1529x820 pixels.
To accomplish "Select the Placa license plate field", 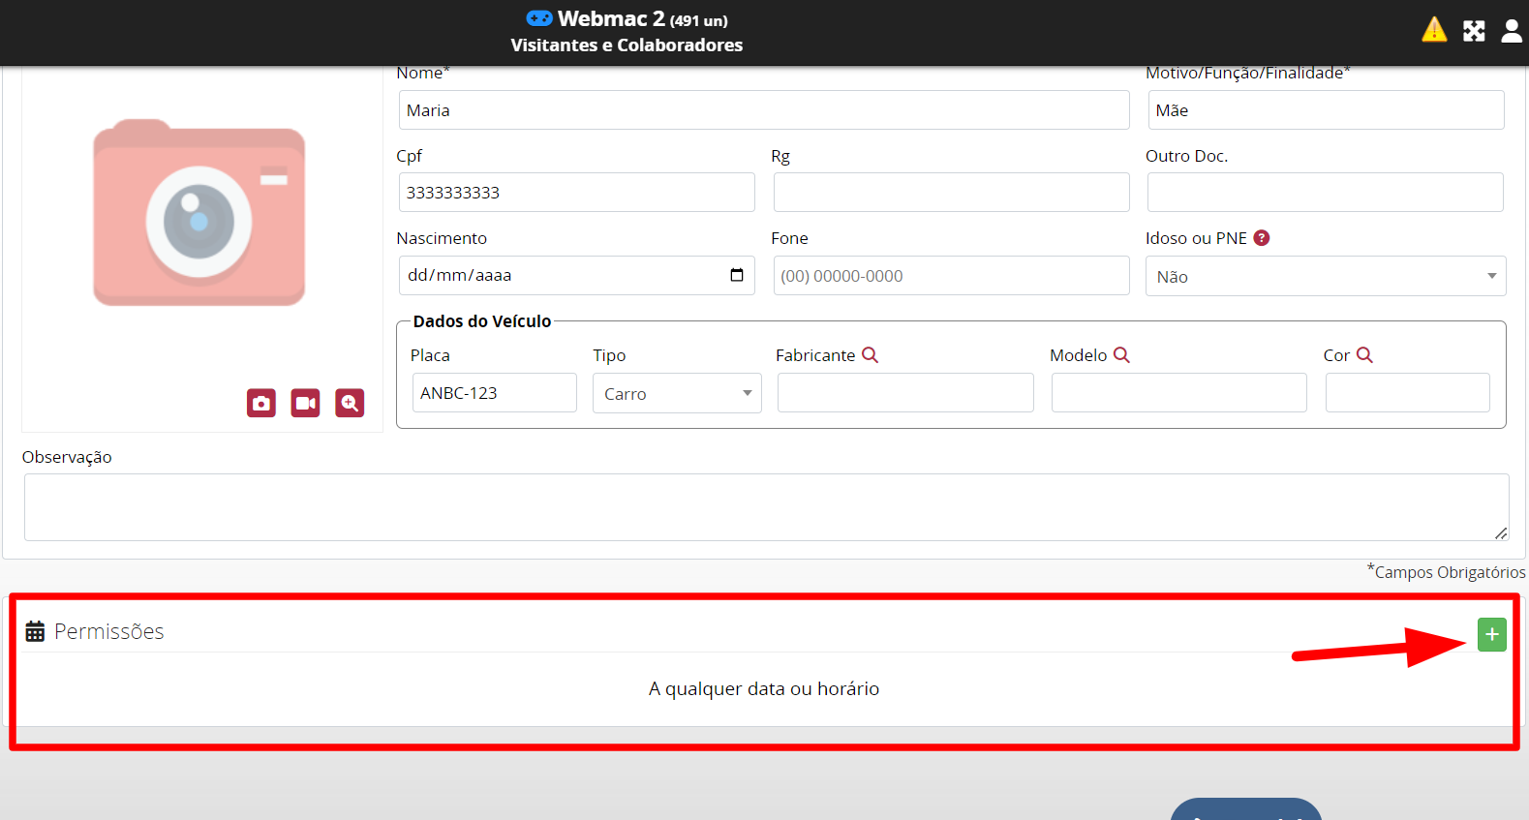I will tap(494, 393).
